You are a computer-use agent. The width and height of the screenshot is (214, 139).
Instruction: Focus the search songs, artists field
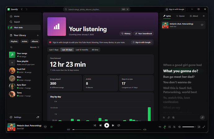[97, 9]
